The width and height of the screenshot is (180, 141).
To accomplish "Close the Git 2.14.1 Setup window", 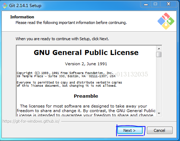I will [x=168, y=4].
